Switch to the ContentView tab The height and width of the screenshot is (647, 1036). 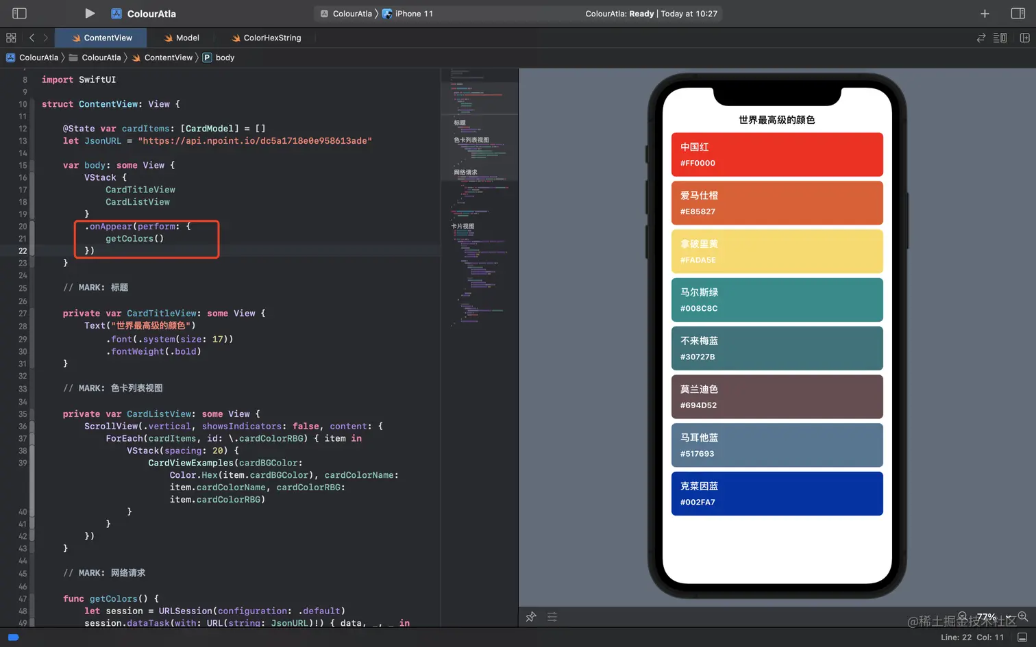(101, 38)
